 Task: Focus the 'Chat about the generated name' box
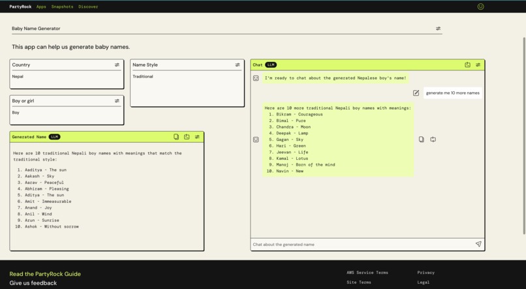coord(362,245)
